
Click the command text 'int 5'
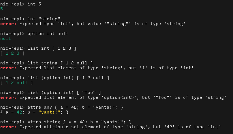pos(34,4)
